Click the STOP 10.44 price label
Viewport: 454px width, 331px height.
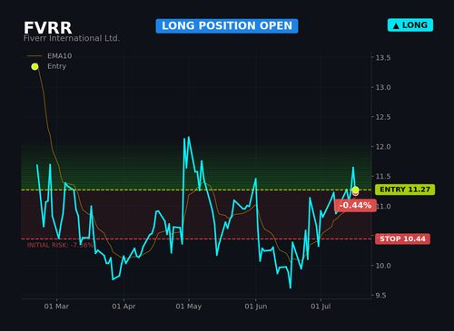pyautogui.click(x=402, y=239)
